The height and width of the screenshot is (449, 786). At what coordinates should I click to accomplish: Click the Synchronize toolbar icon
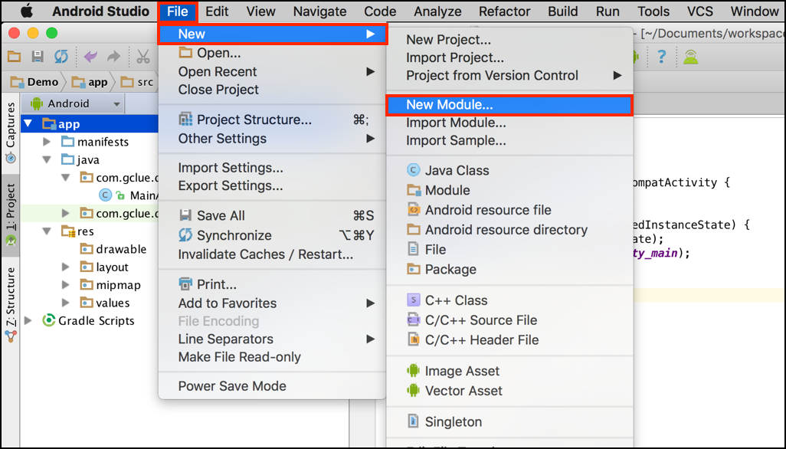(x=61, y=57)
